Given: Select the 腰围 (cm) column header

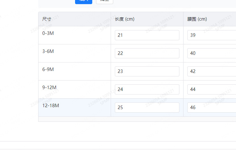Looking at the screenshot, I should point(197,19).
